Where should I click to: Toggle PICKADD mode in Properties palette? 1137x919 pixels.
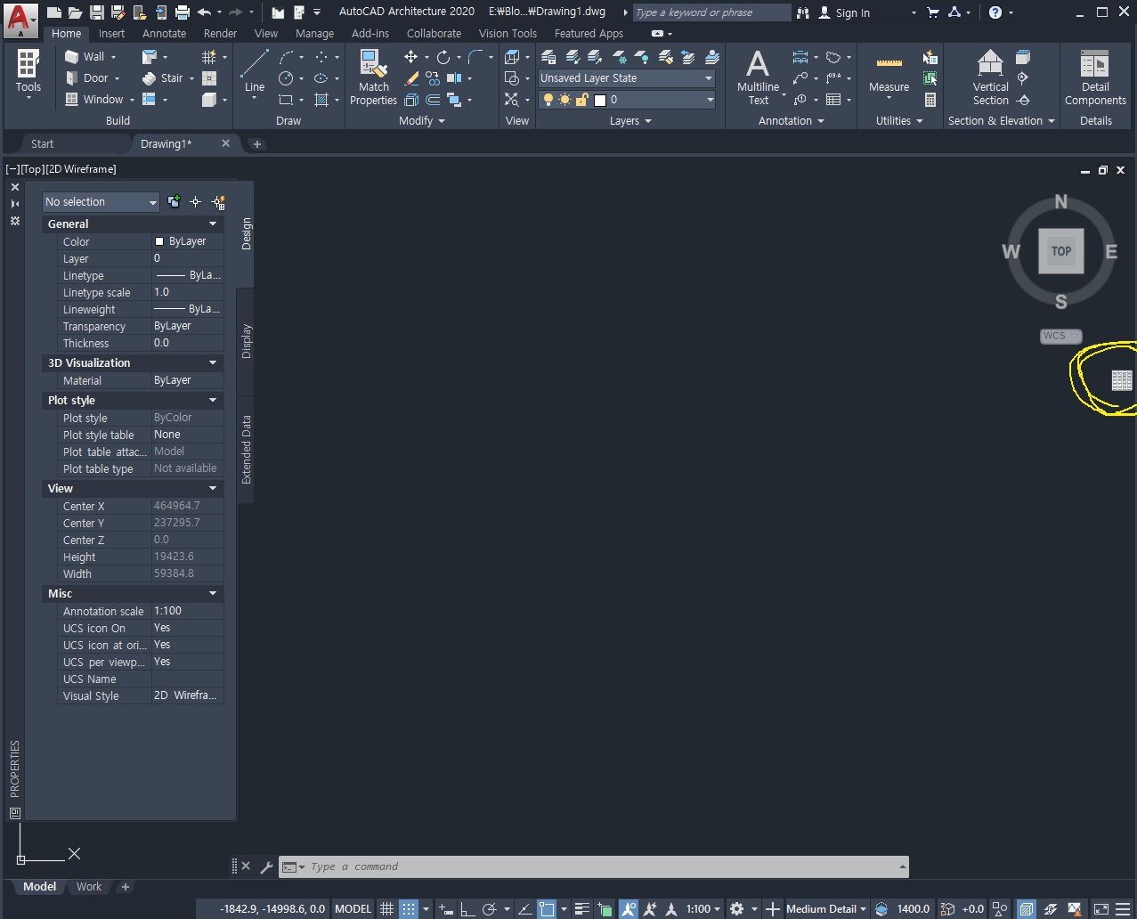174,202
